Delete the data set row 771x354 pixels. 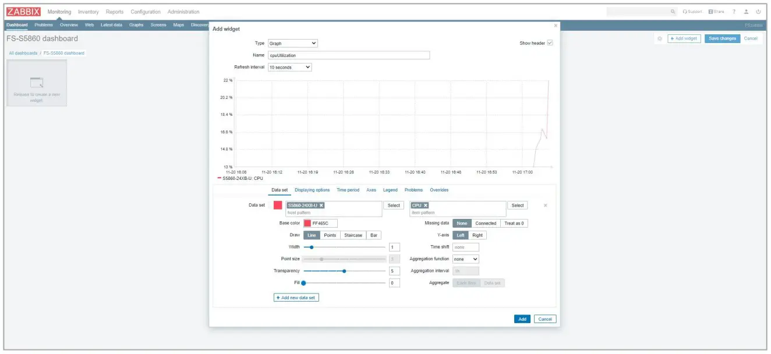[x=546, y=206]
